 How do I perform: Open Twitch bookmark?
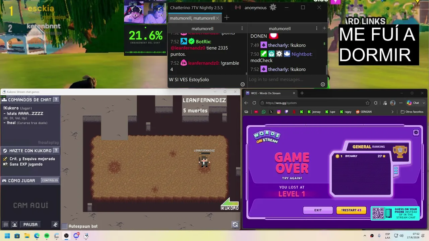286,112
